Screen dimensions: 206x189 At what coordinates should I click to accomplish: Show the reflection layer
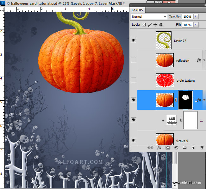[x=133, y=60]
